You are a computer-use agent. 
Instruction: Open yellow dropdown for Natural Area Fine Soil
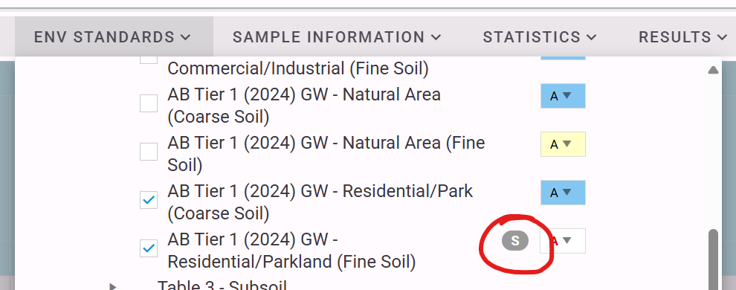(x=563, y=144)
